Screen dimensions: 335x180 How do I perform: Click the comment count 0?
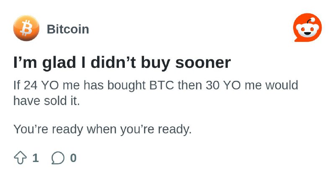click(73, 158)
